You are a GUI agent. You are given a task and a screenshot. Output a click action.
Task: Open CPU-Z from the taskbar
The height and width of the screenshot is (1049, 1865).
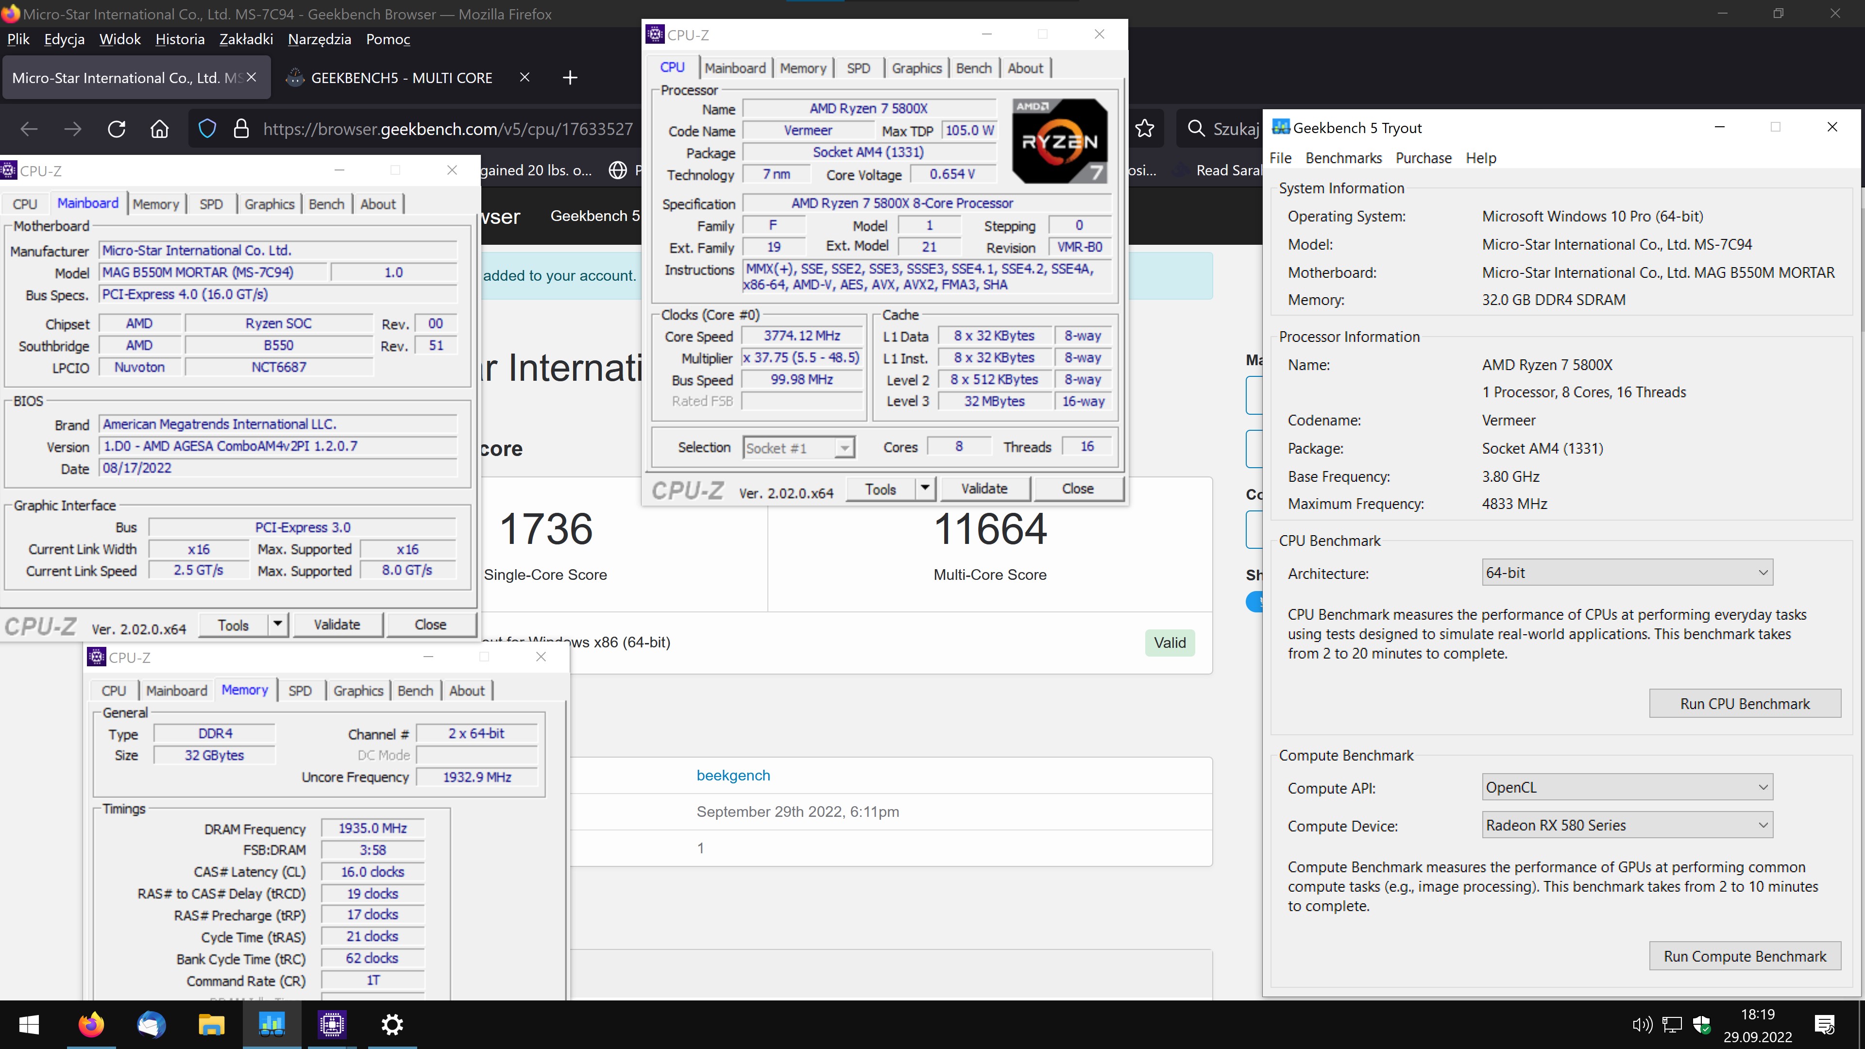[332, 1024]
